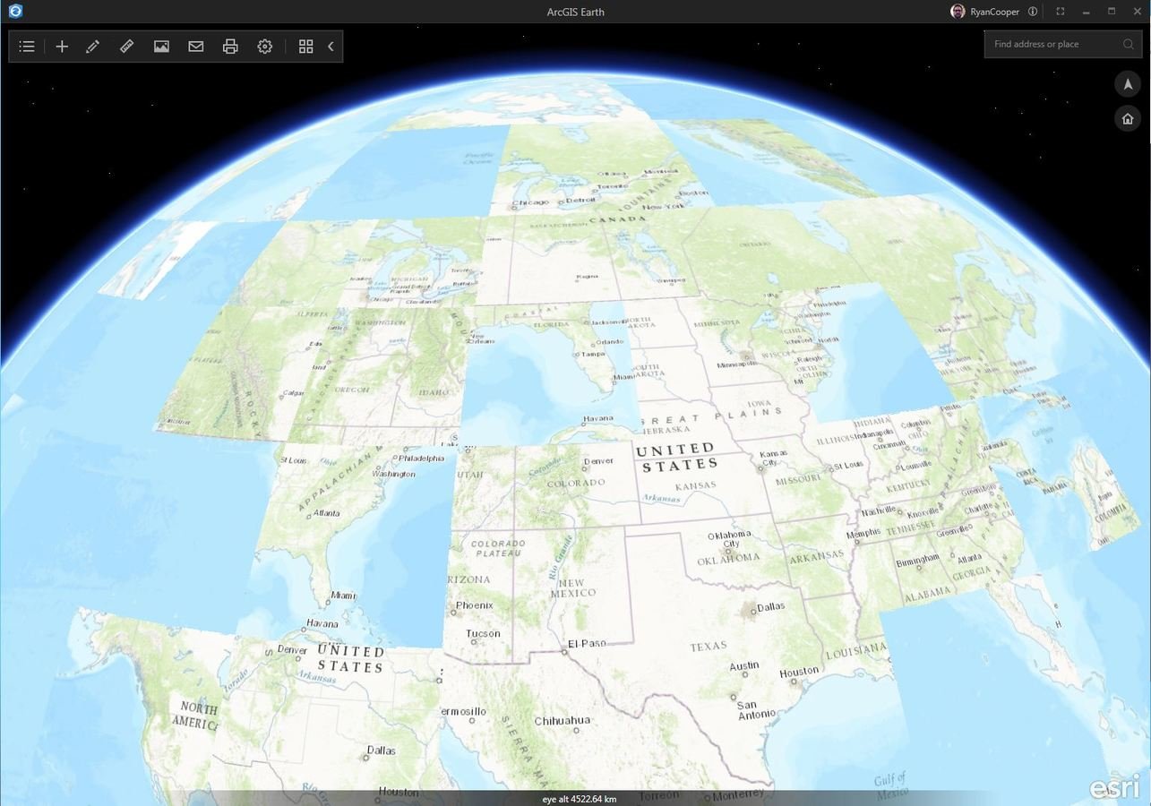Click the ArcGIS Earth app logo
Screen dimensions: 1151x806
[x=14, y=12]
